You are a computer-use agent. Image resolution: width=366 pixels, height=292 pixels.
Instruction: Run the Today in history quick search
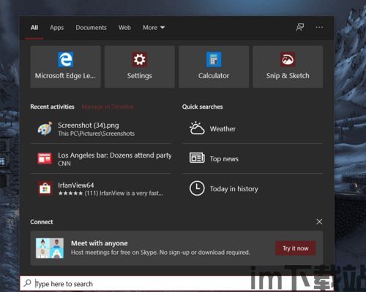[x=253, y=189]
